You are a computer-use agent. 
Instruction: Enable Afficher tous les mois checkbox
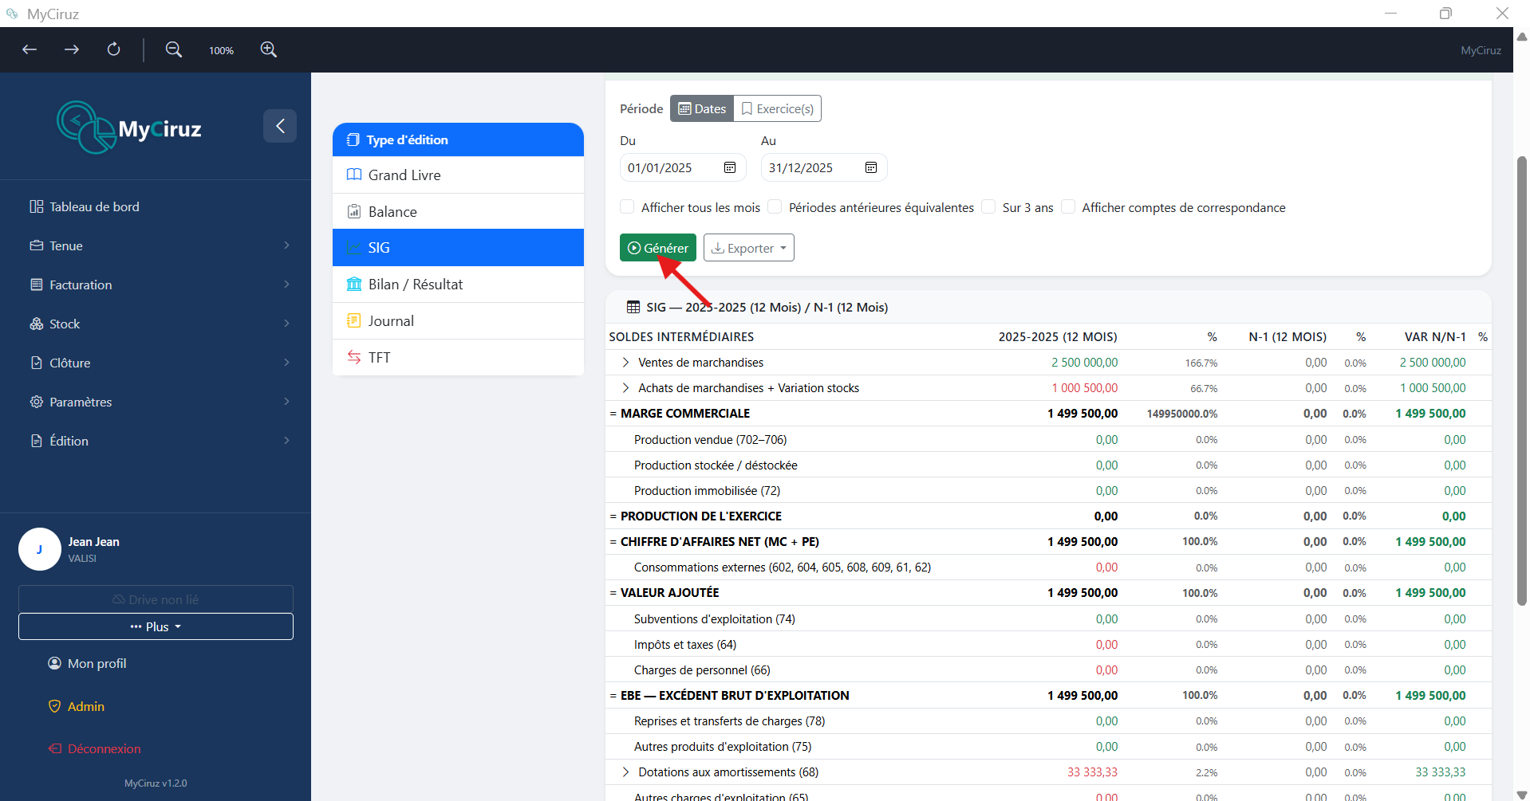click(627, 207)
